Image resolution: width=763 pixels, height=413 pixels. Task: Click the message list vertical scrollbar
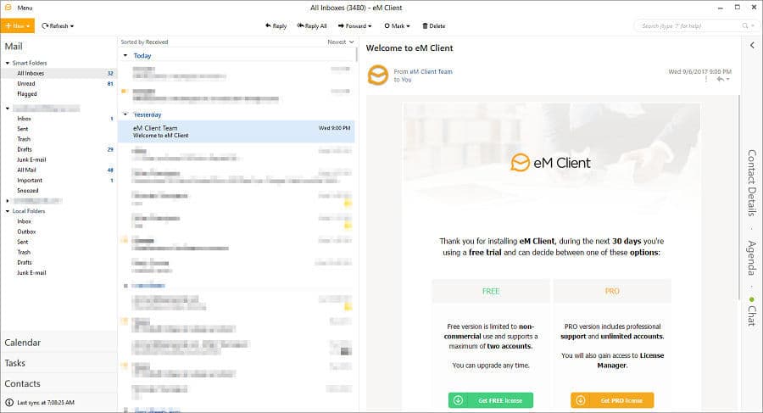[x=357, y=55]
